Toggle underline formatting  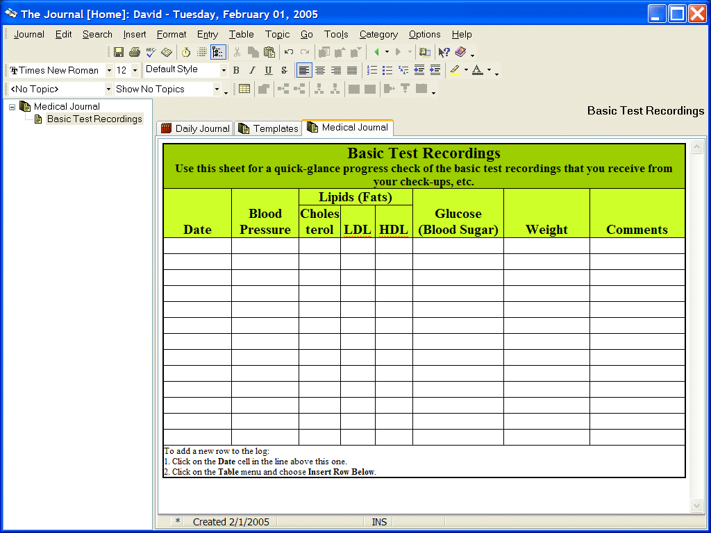coord(268,70)
